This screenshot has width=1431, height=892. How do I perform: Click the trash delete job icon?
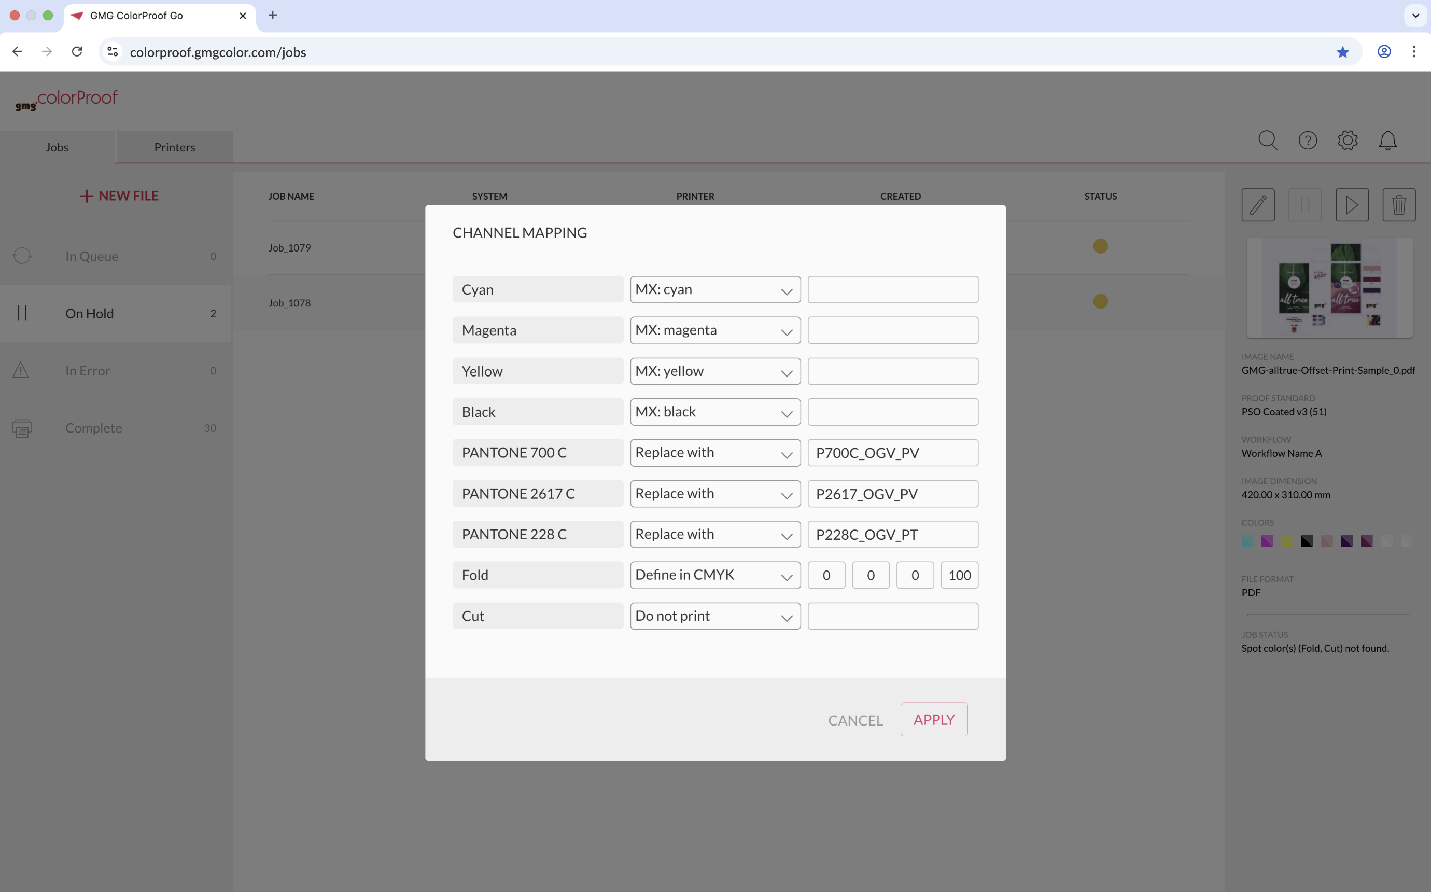(1398, 205)
